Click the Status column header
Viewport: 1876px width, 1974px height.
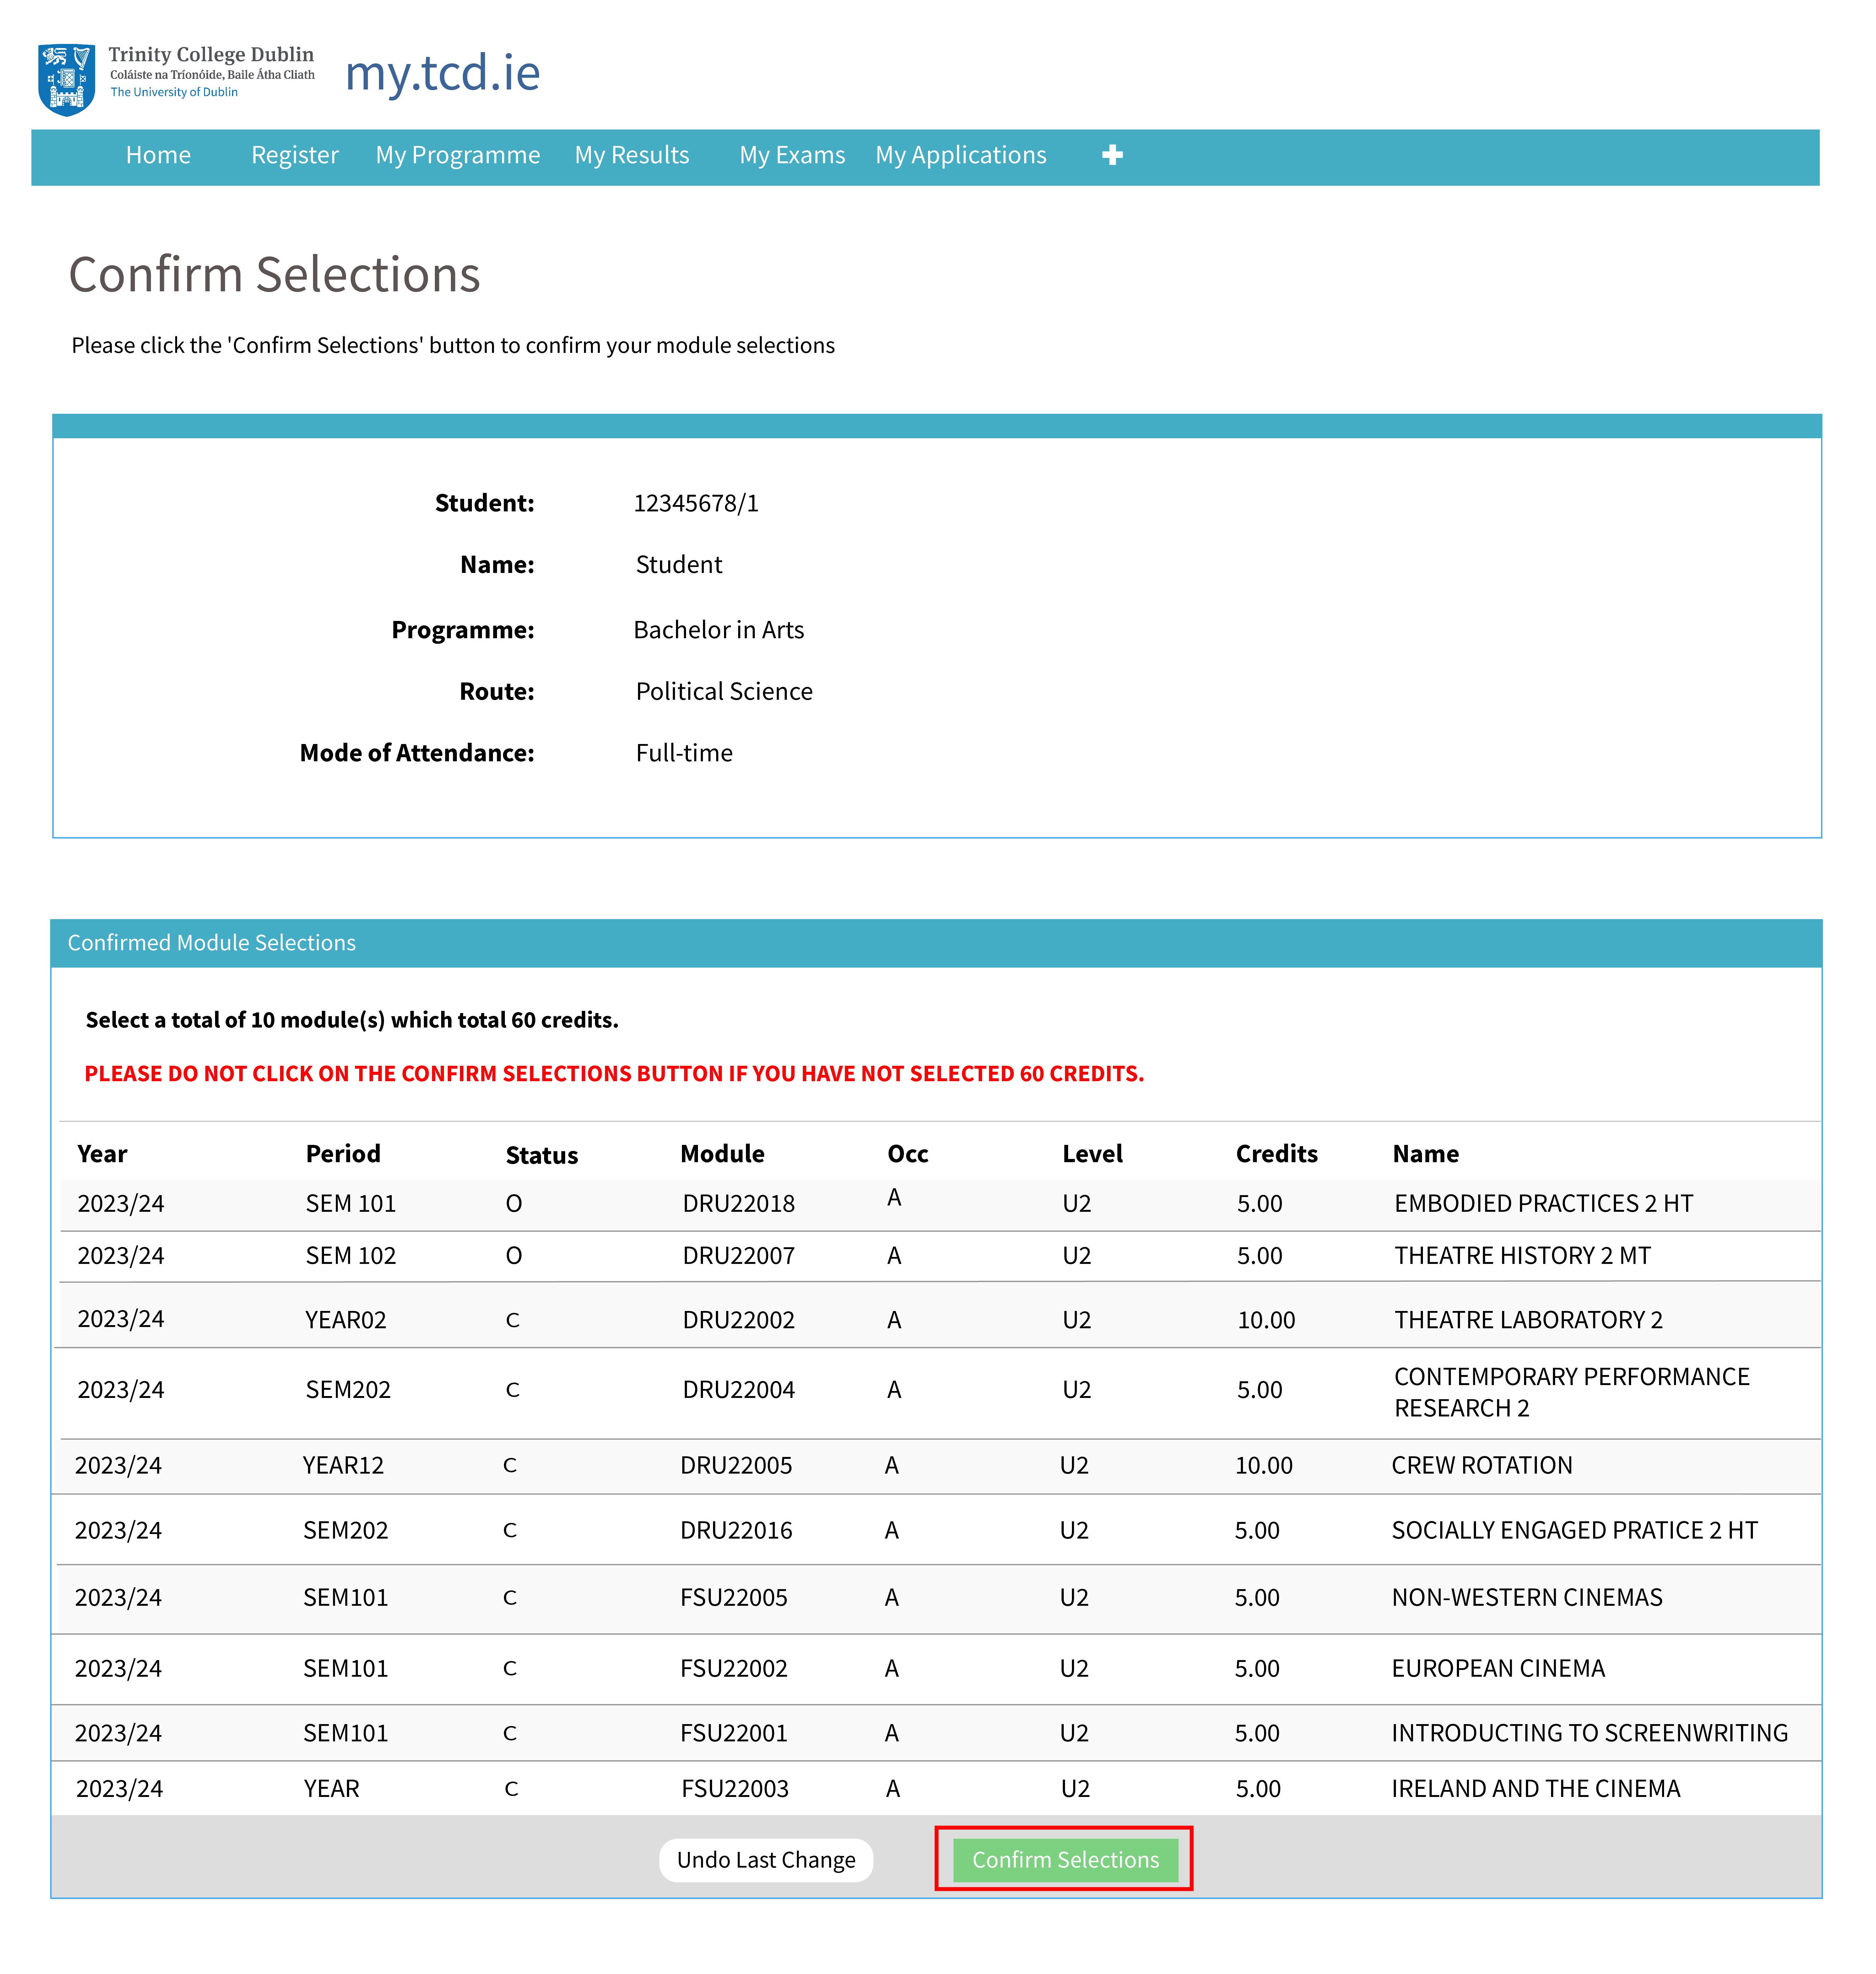pyautogui.click(x=542, y=1156)
